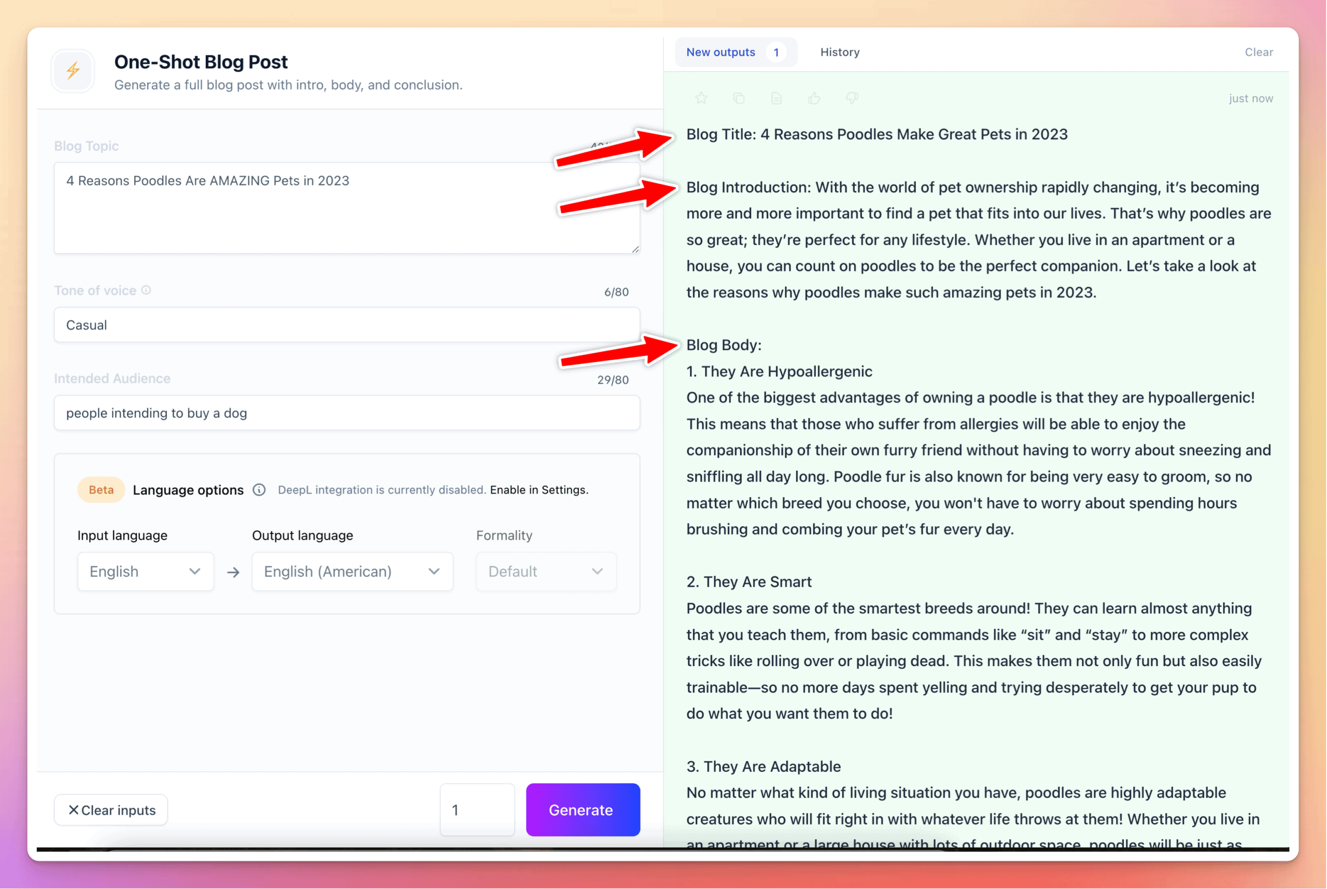This screenshot has width=1327, height=889.
Task: Switch to the History tab
Action: click(840, 52)
